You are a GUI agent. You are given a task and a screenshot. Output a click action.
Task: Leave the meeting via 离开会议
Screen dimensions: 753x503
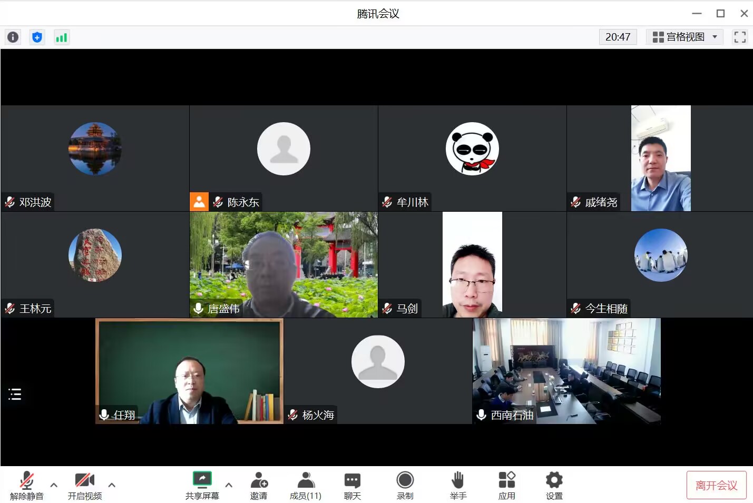click(717, 485)
